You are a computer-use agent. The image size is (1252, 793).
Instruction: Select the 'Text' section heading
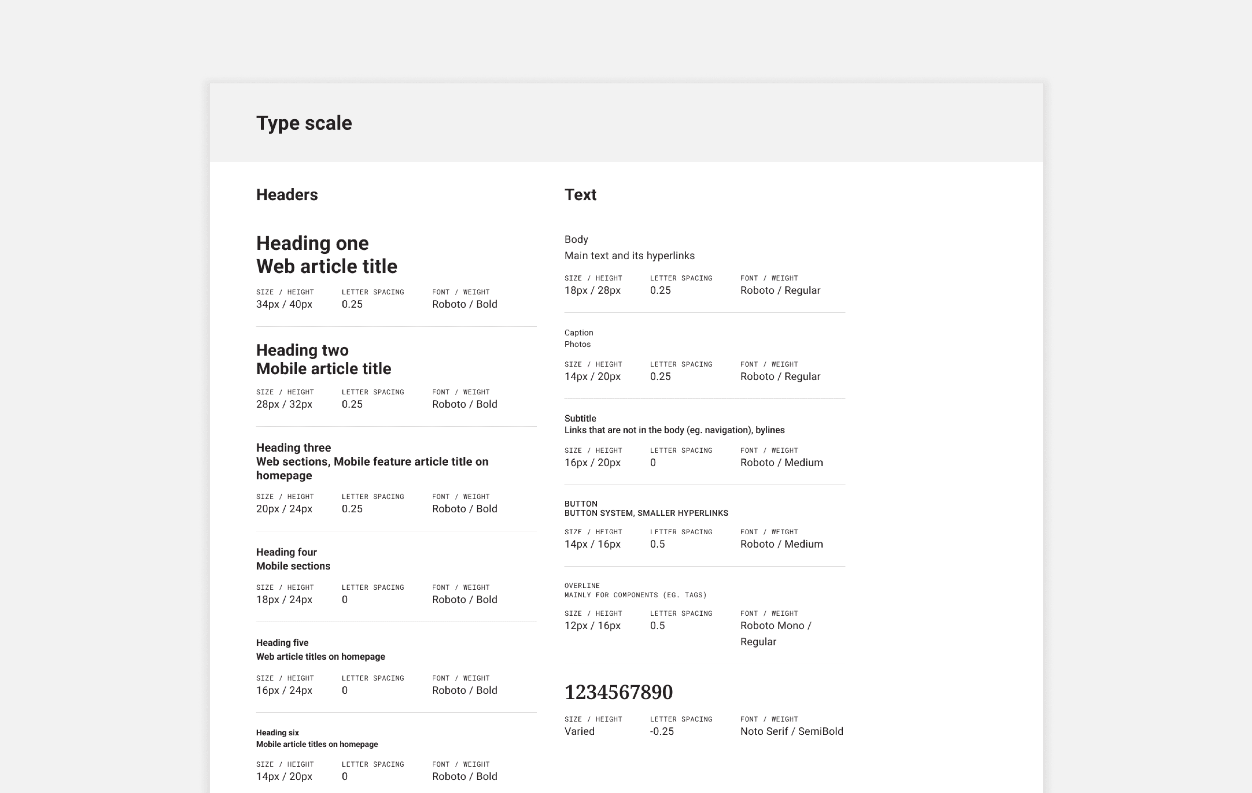coord(580,195)
